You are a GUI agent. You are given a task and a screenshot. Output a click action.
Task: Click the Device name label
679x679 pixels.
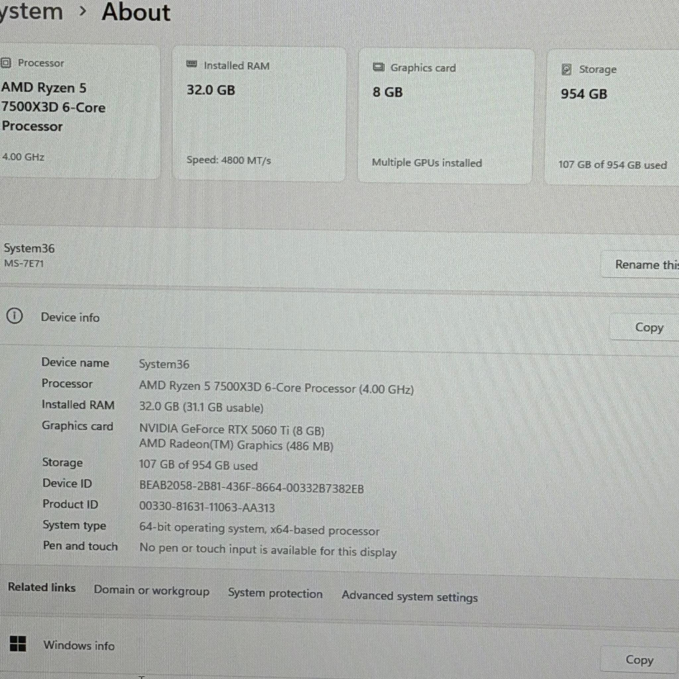(75, 362)
